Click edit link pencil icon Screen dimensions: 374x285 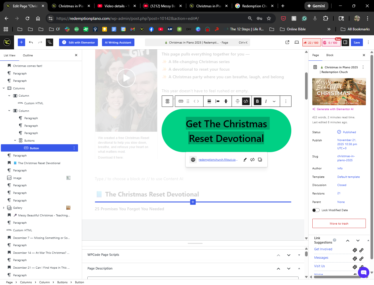(x=245, y=160)
